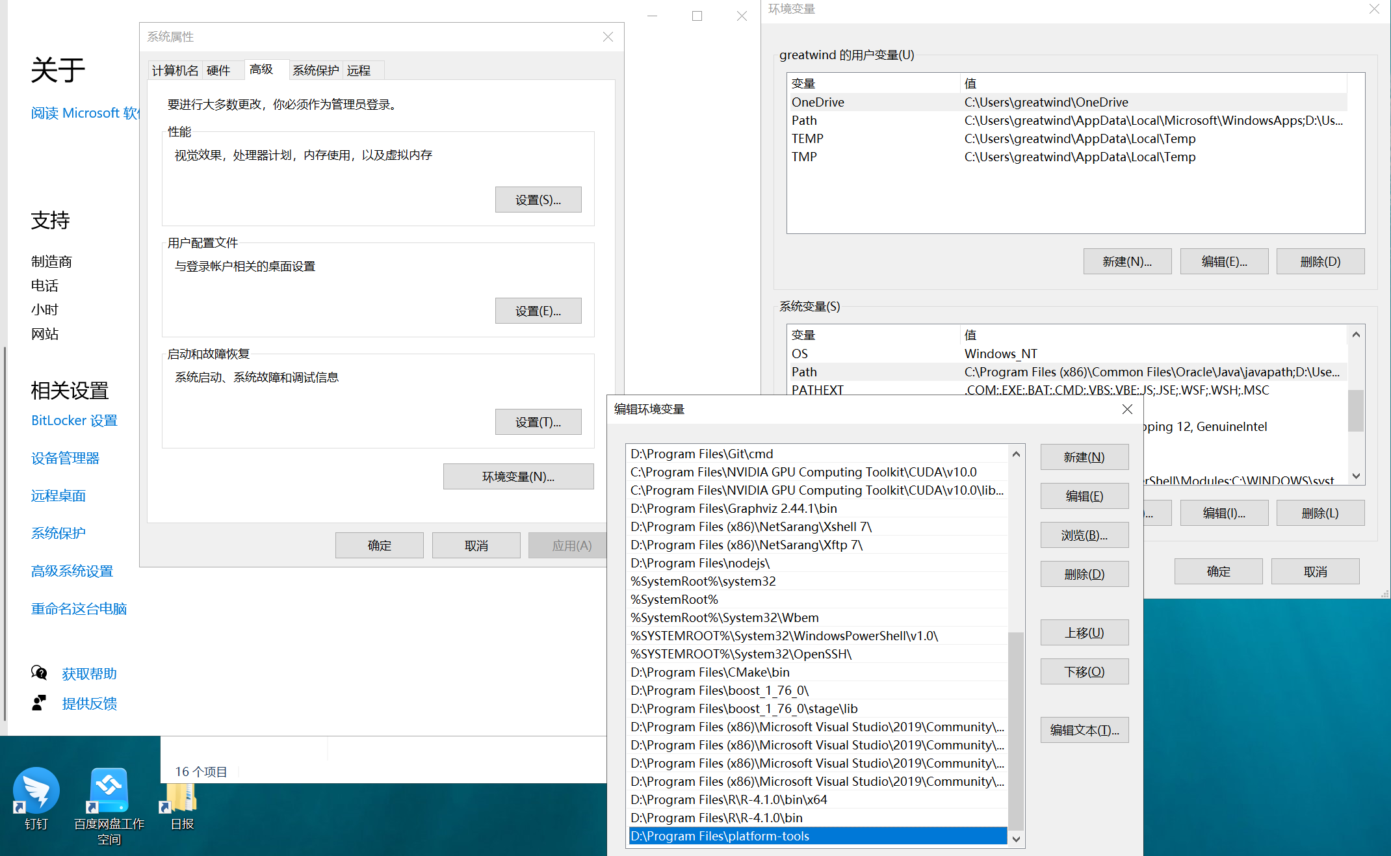1391x856 pixels.
Task: Click 编辑(E) in the 编辑环境变量 dialog
Action: [1084, 496]
